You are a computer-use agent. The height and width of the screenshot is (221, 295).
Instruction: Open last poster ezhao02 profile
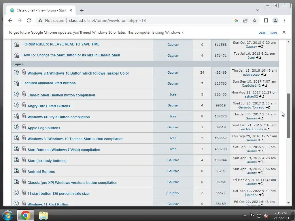[251, 96]
